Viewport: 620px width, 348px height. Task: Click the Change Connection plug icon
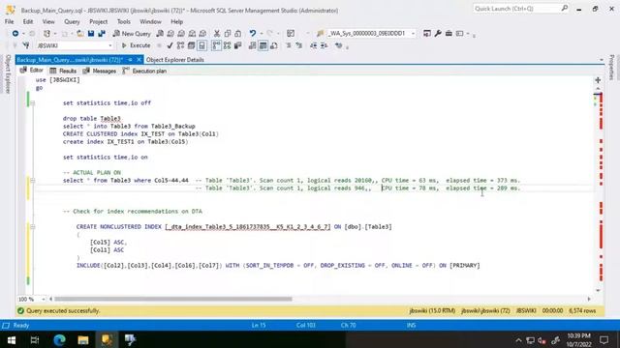26,45
